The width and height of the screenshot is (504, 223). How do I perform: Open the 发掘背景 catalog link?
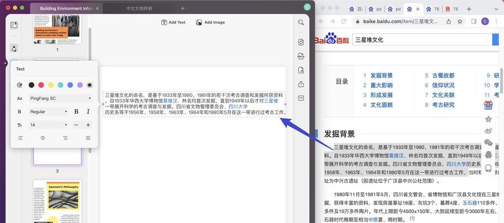tap(382, 76)
